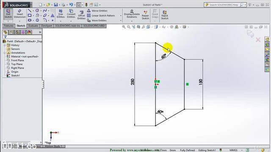Open the ConfigurationManager tab

click(x=17, y=32)
